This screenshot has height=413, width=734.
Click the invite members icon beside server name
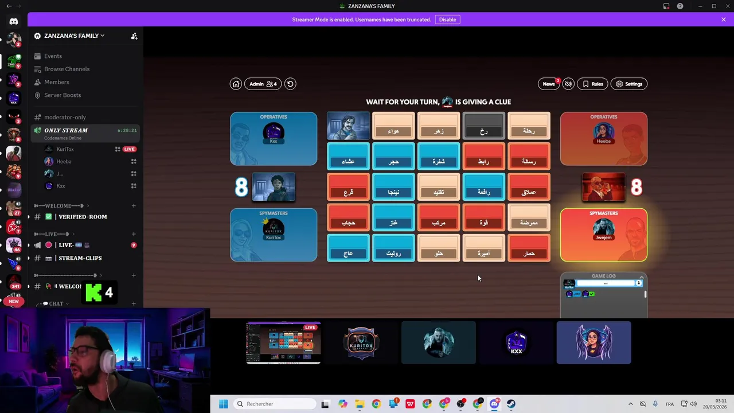(x=134, y=36)
